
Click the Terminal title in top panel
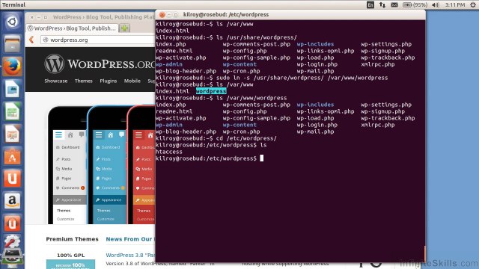(13, 4)
